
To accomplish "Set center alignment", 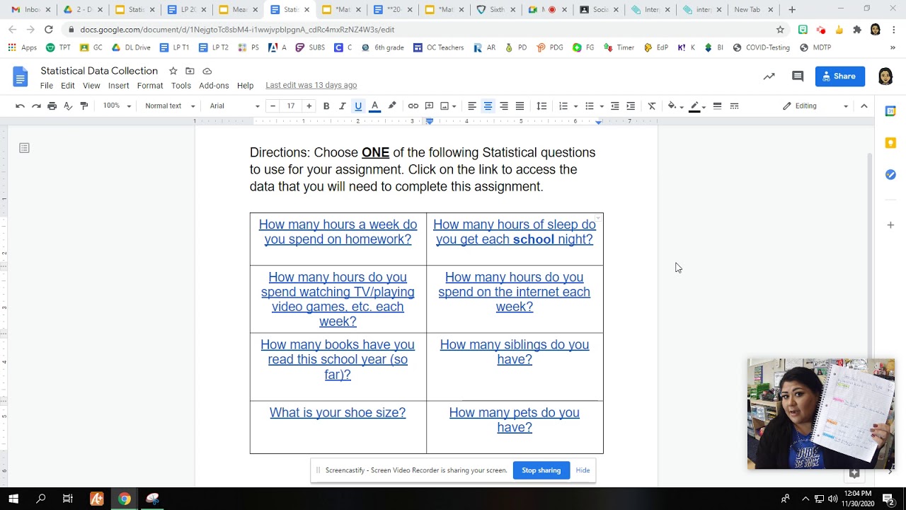I will 488,106.
